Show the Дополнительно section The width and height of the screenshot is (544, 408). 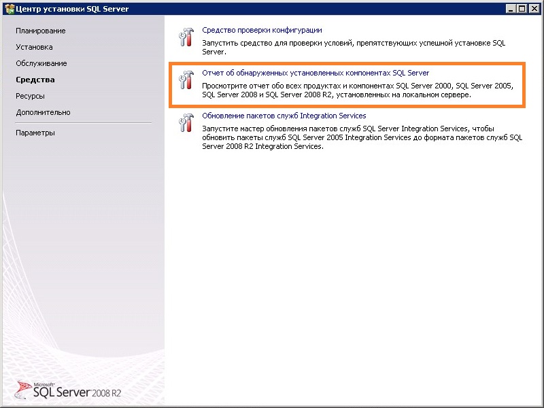(x=43, y=112)
